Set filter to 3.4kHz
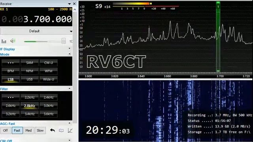This screenshot has height=142, width=253. (x=30, y=114)
